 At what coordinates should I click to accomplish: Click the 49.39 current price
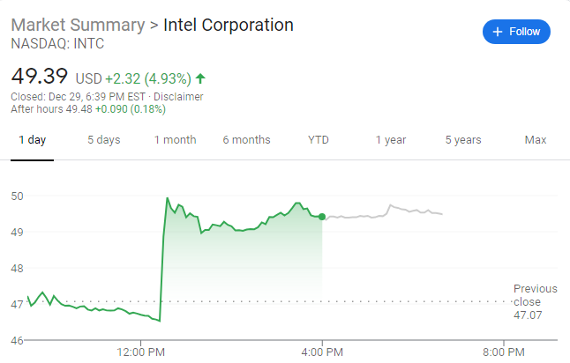[40, 78]
